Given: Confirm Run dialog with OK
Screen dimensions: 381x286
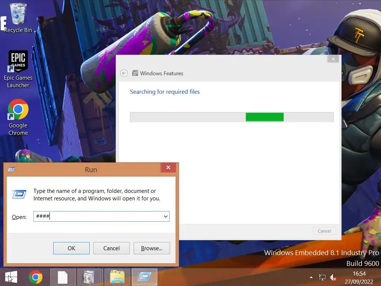Looking at the screenshot, I should pos(71,248).
